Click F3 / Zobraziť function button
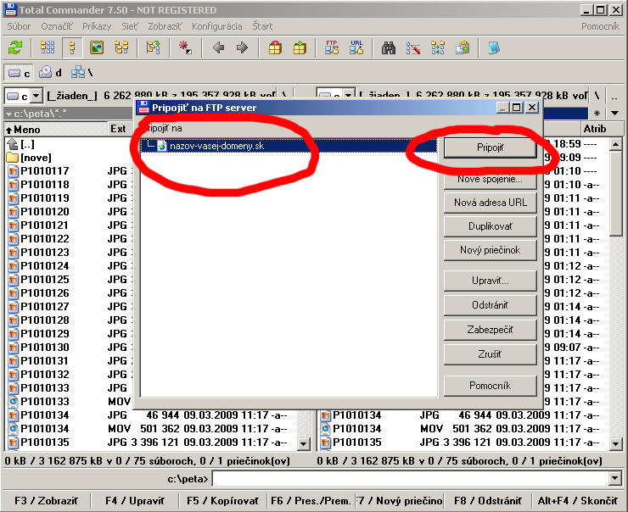 (46, 501)
